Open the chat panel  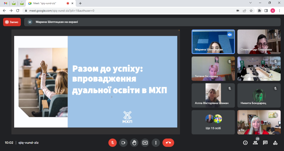[265, 143]
